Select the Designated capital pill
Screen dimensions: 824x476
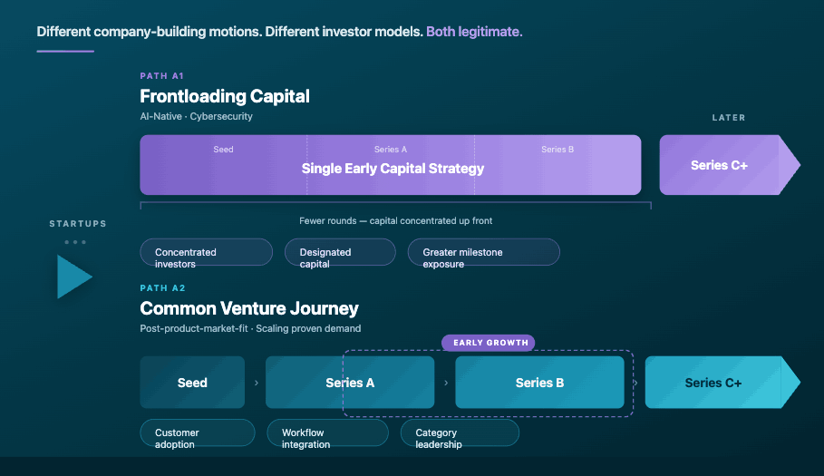click(340, 252)
